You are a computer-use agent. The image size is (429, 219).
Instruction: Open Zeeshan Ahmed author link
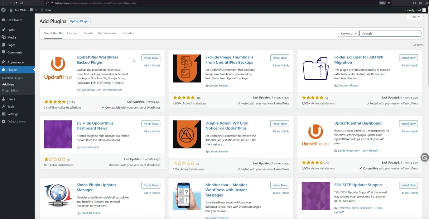click(x=348, y=86)
